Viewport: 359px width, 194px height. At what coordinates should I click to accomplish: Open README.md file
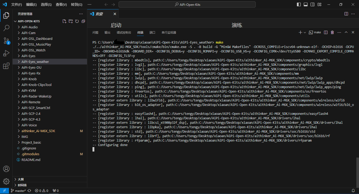(50, 160)
